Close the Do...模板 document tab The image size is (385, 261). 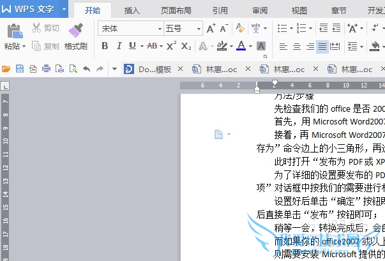tap(180, 69)
